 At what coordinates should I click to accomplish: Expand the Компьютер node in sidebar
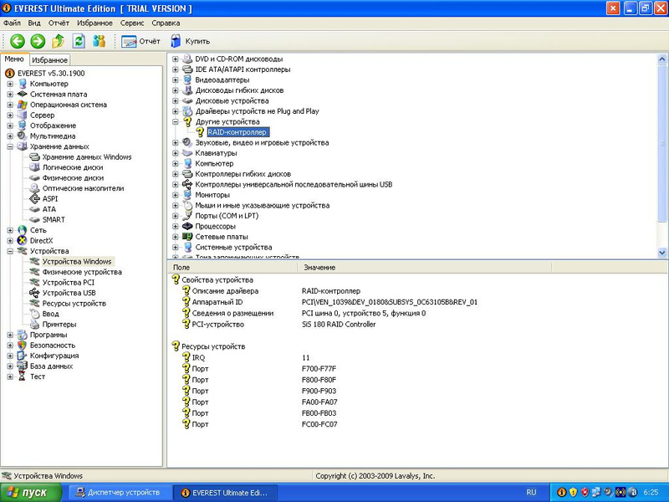[10, 84]
